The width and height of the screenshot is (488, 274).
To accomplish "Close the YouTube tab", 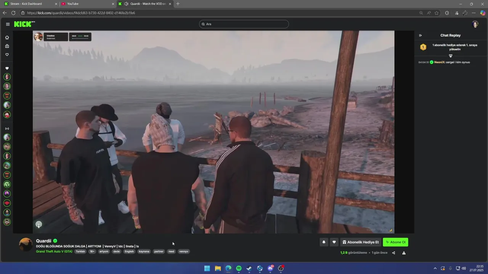I will 113,4.
